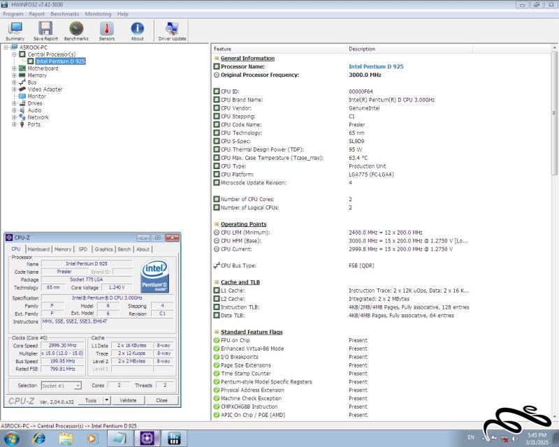Screen dimensions: 559x447
Task: Open the Help menu
Action: tap(123, 14)
